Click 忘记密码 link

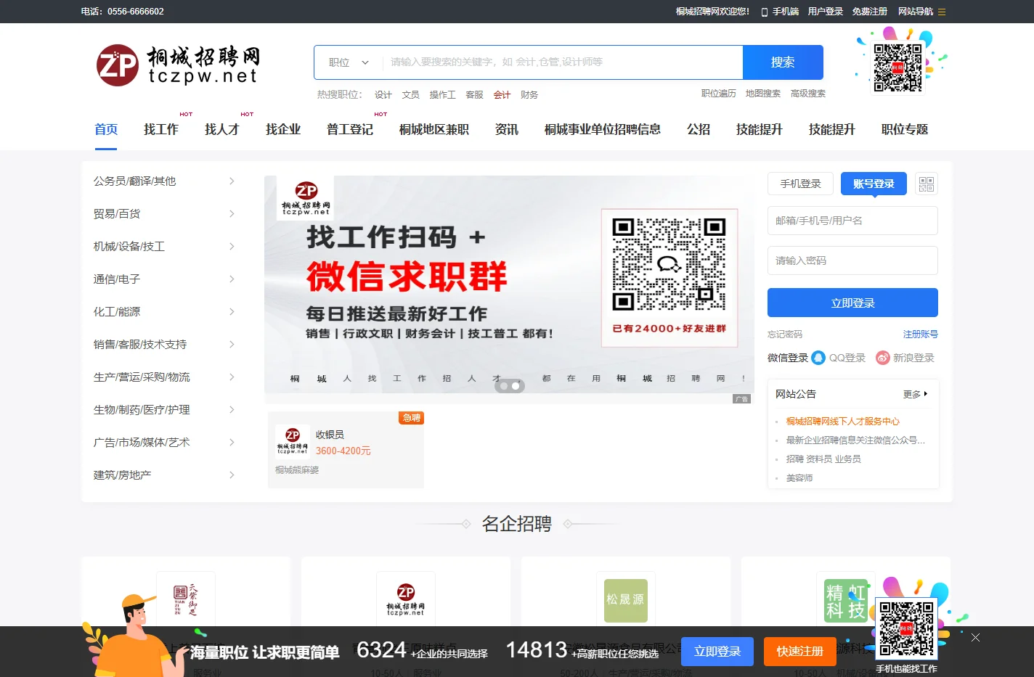pos(785,335)
